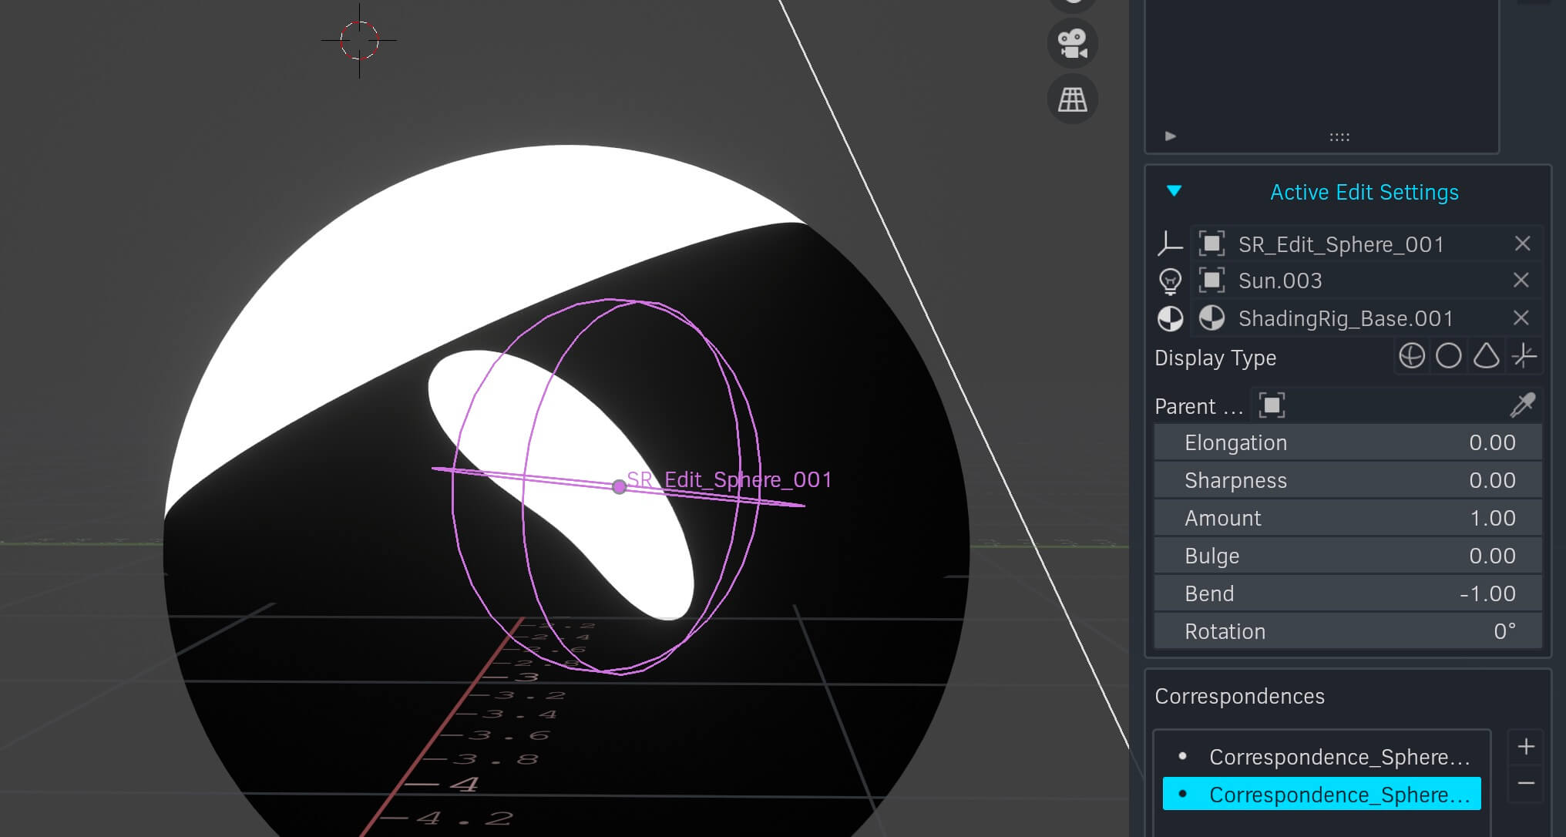Click the Bend value field

(x=1348, y=593)
